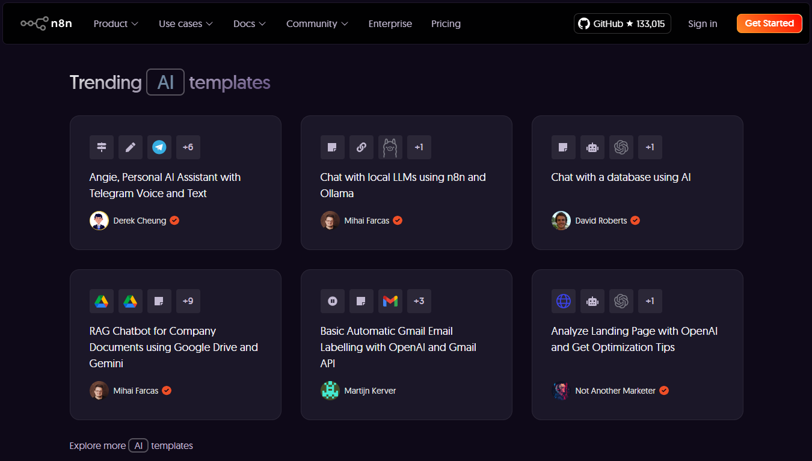Click the signpost icon on Angie template card
Screen dimensions: 812x461
[102, 147]
